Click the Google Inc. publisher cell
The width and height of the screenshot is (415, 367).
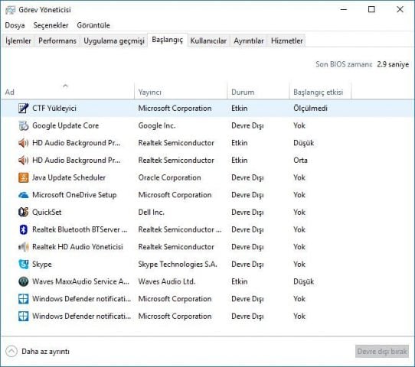tap(157, 125)
